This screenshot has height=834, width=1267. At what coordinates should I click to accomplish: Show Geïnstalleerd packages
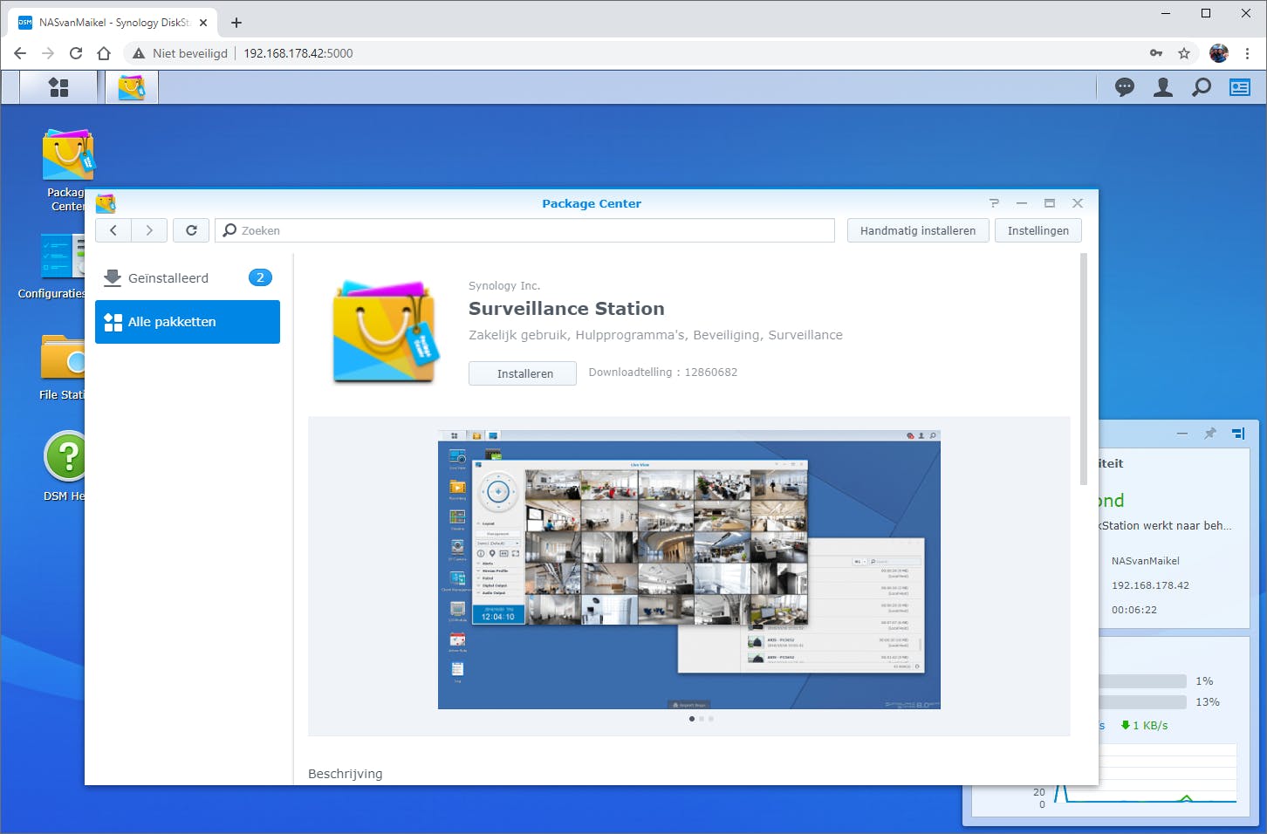188,278
